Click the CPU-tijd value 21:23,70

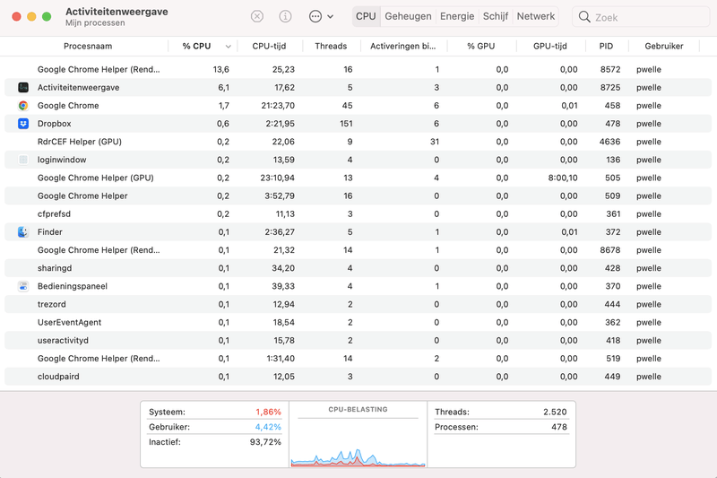click(x=278, y=106)
